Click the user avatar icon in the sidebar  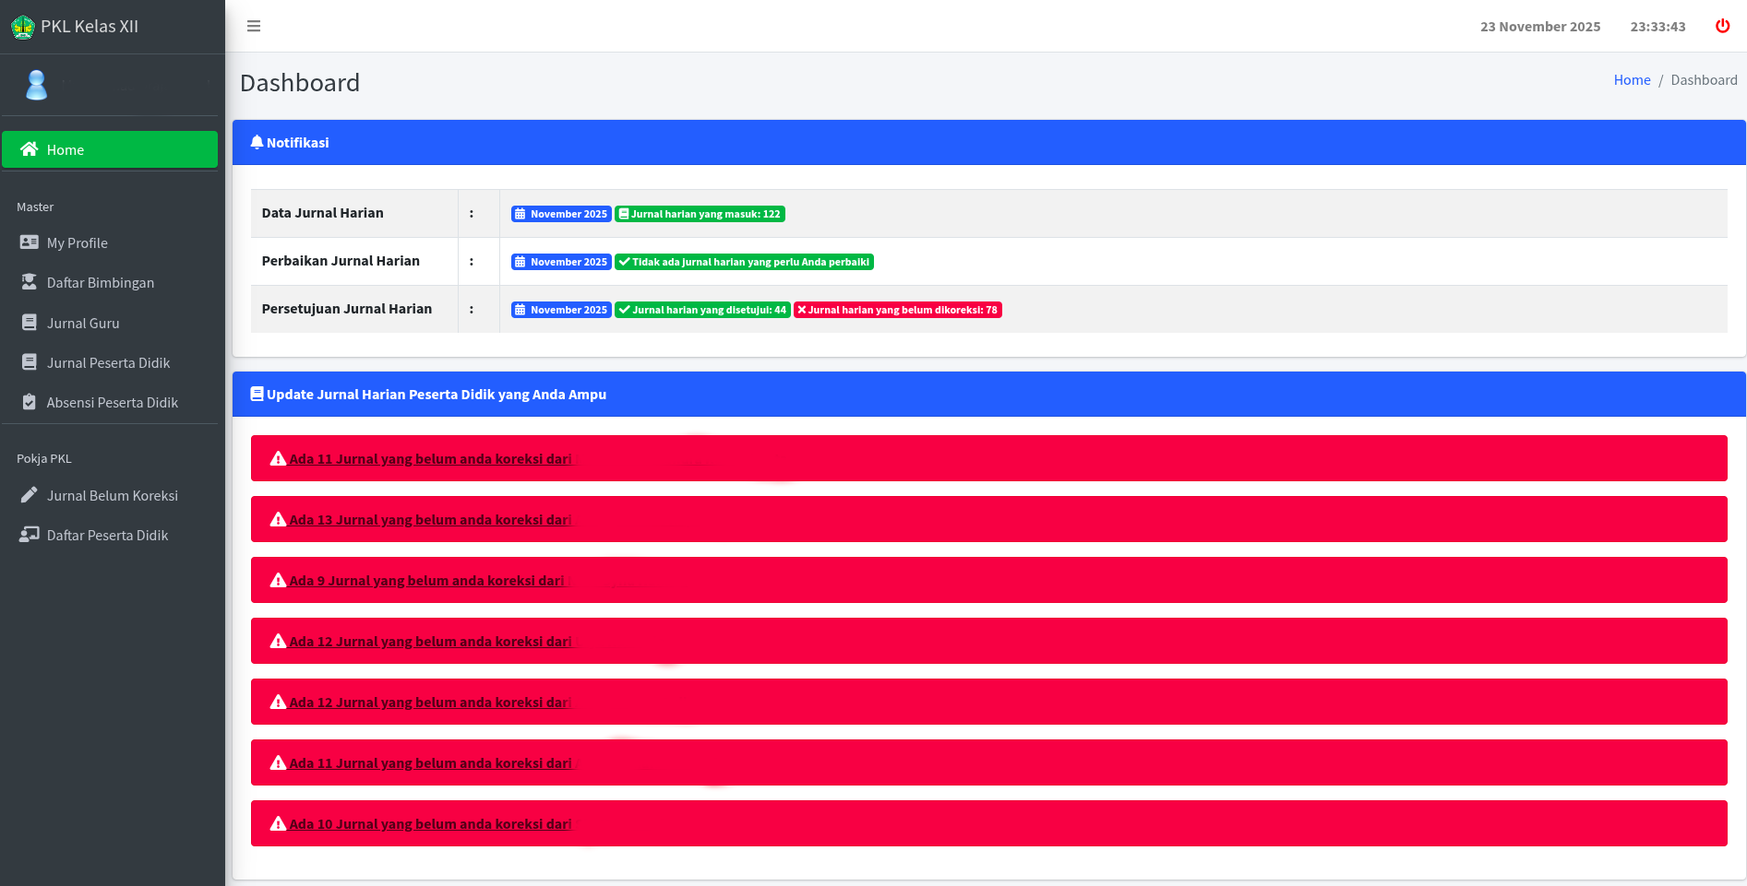click(37, 85)
